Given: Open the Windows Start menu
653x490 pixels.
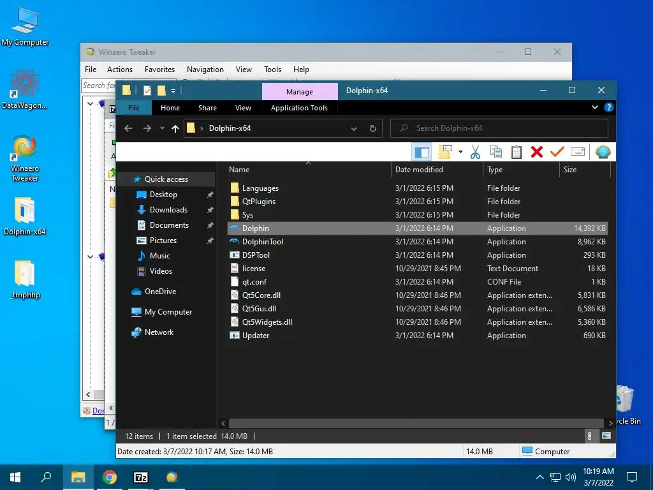Looking at the screenshot, I should coord(15,477).
